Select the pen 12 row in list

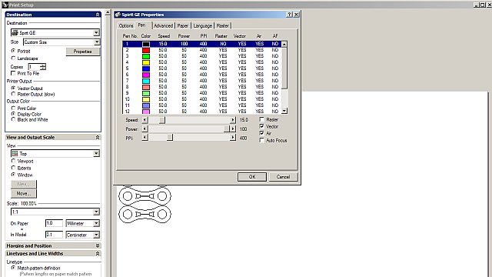tap(201, 111)
